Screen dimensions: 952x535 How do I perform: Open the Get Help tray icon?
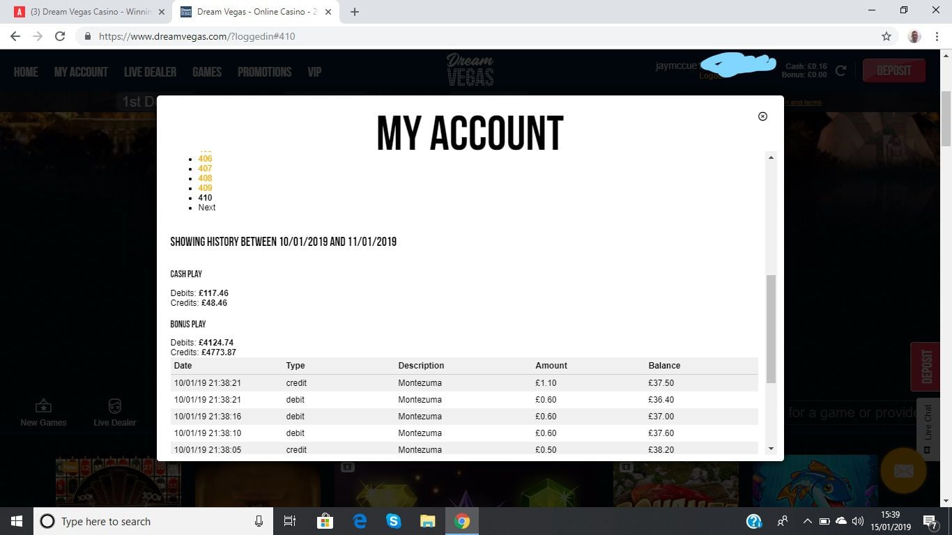click(x=753, y=521)
